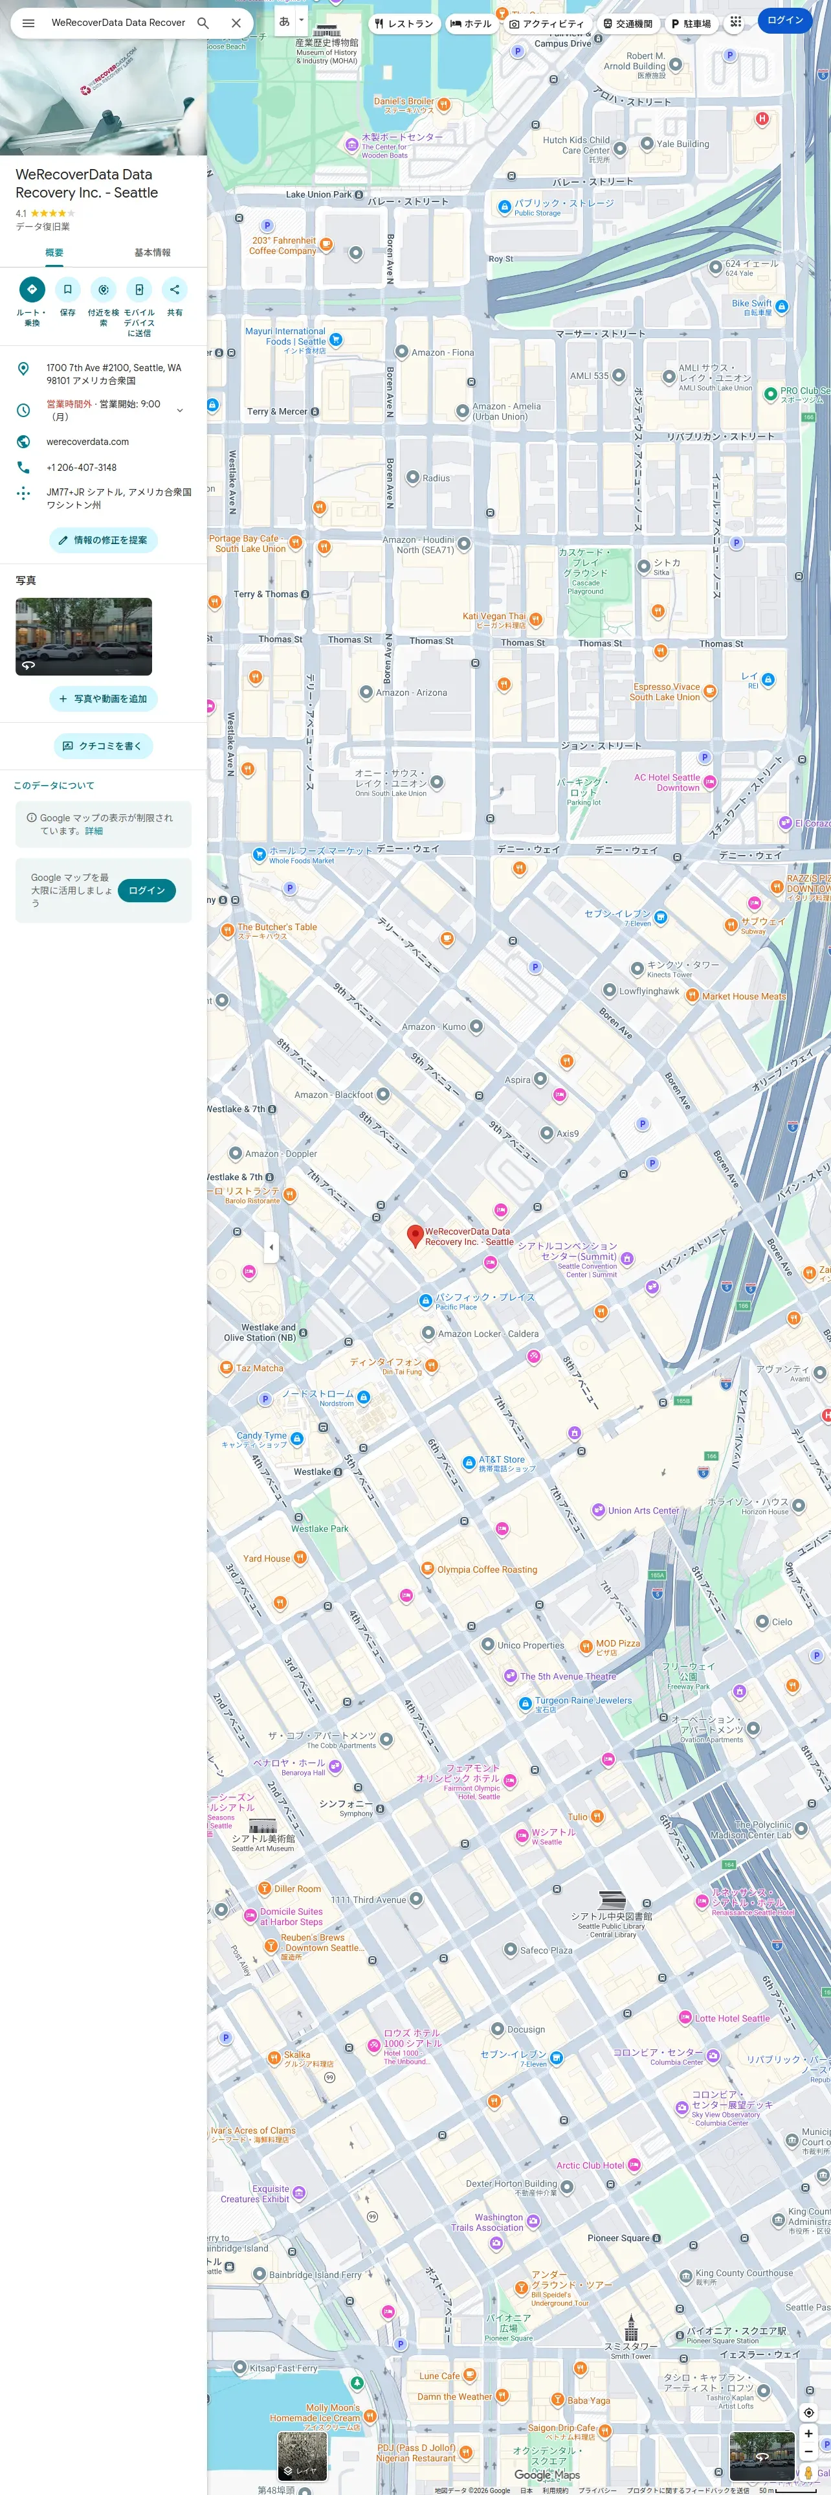Click the 情報の修正を提案 button
The width and height of the screenshot is (831, 2495).
[104, 540]
